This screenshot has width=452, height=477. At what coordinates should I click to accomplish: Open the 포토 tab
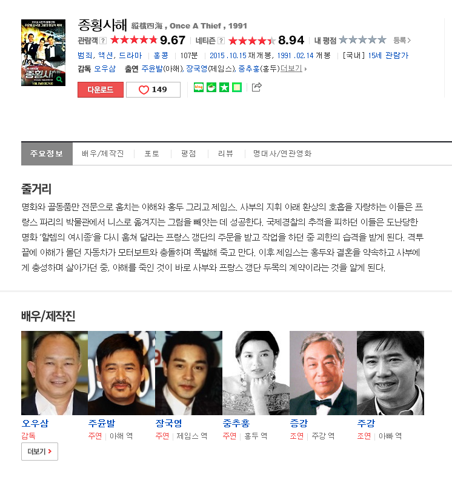152,153
